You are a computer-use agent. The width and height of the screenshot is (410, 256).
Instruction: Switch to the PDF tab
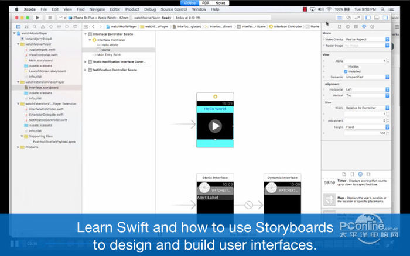[206, 3]
